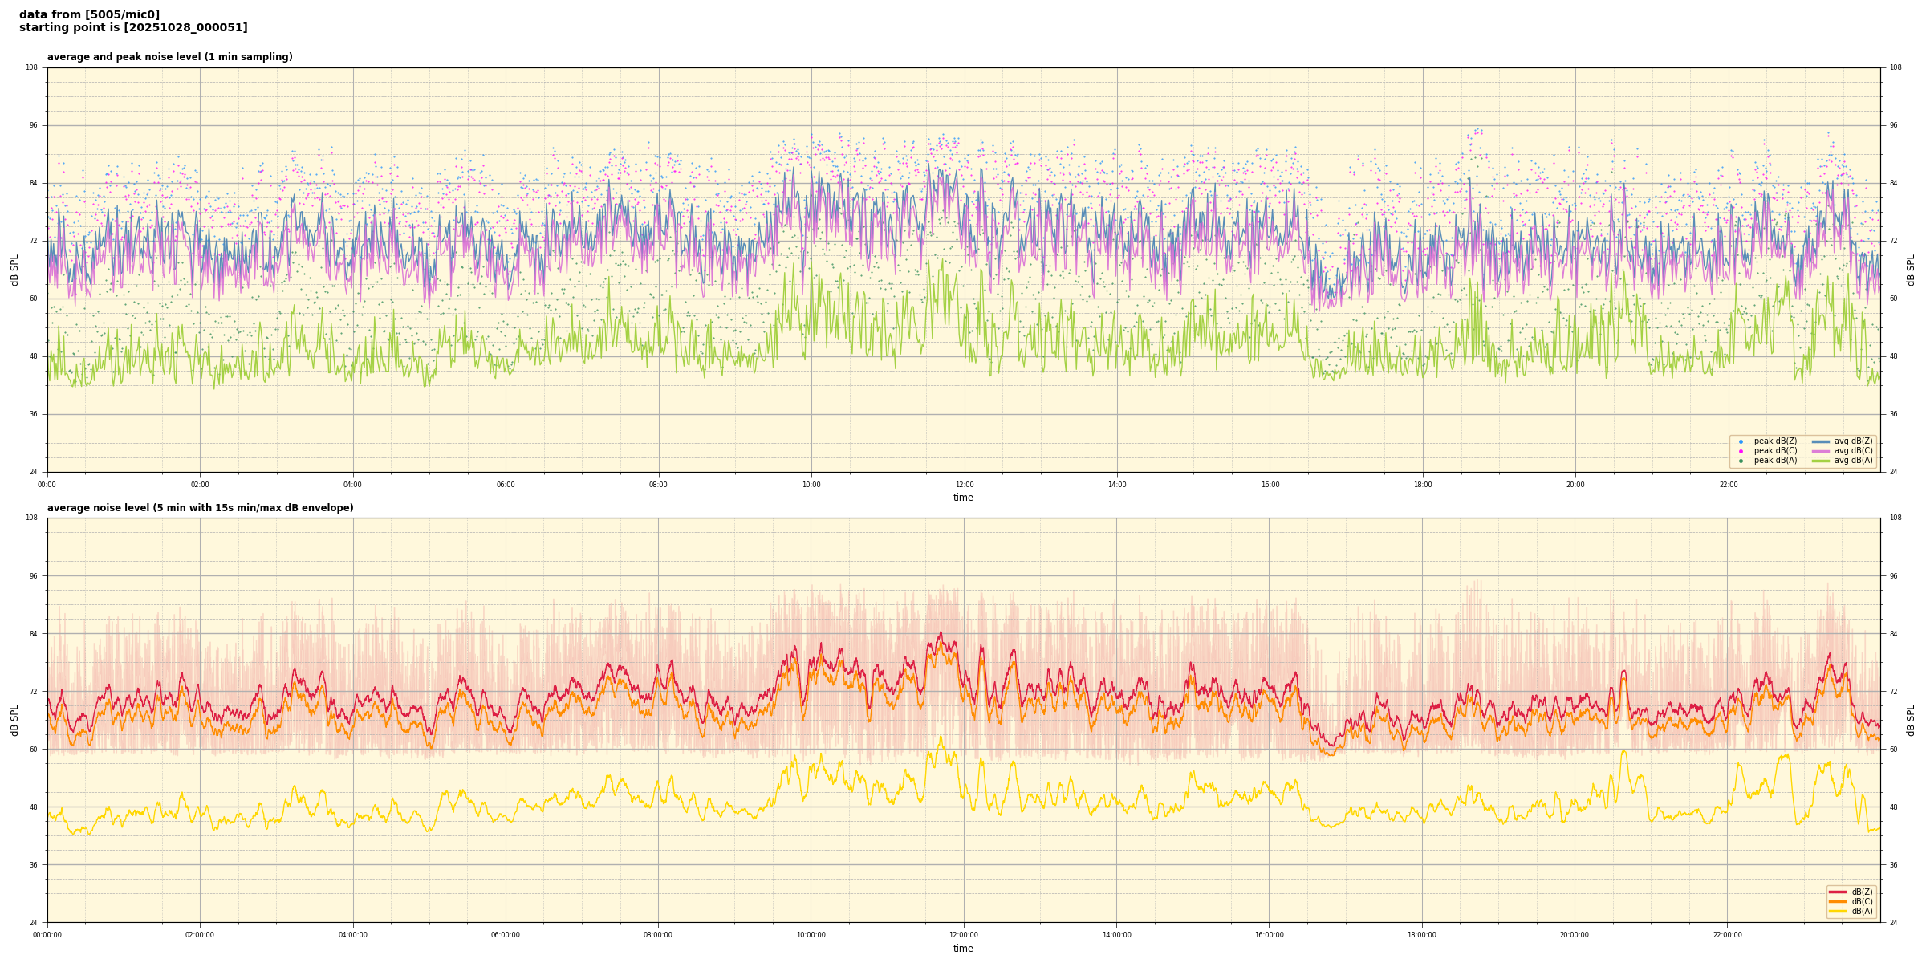Click the avg dB(Z) legend line
1926x963 pixels.
(1821, 441)
